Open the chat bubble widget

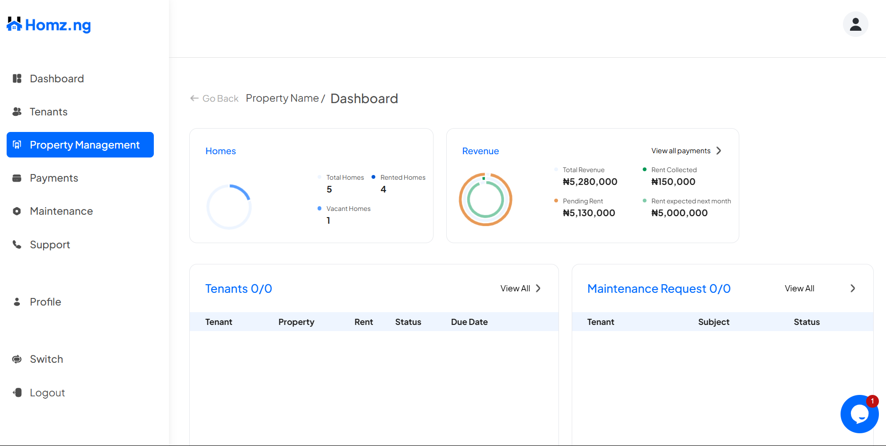859,414
